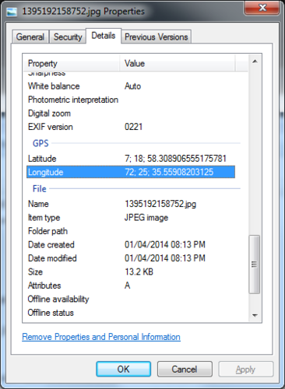This screenshot has height=389, width=285.
Task: Click the File section header
Action: [40, 188]
